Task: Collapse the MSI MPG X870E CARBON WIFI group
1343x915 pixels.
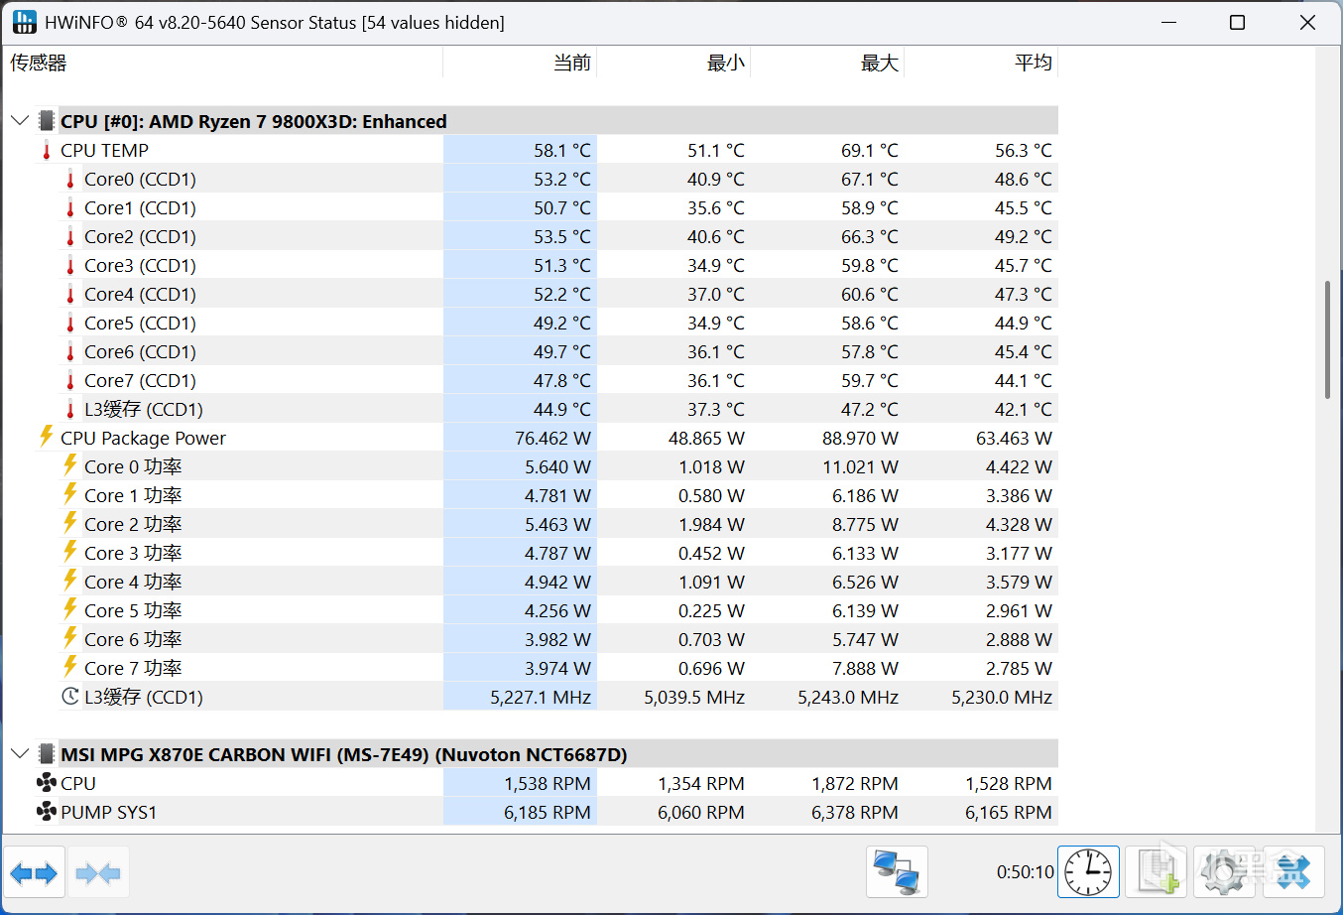Action: [x=19, y=754]
